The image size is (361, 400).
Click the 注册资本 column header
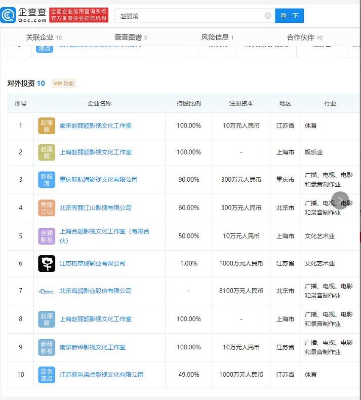pos(241,103)
